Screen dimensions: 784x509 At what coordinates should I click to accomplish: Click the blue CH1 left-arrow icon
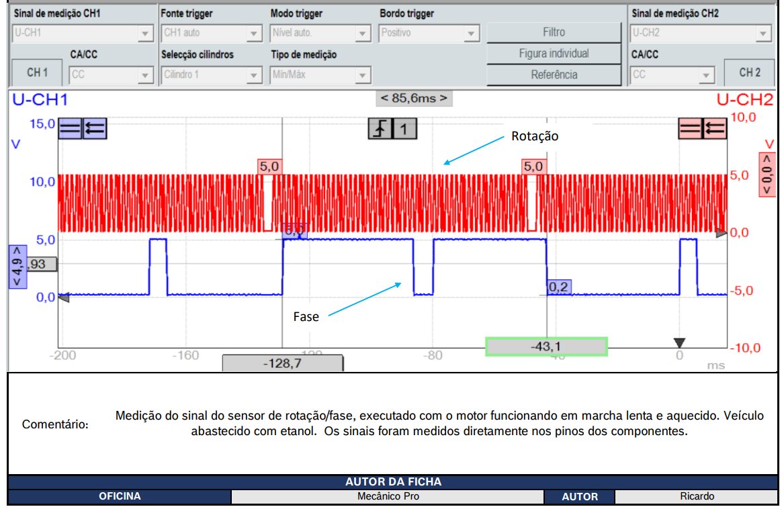pos(94,128)
